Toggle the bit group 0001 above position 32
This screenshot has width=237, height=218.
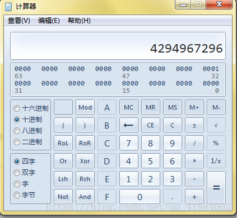click(x=211, y=69)
